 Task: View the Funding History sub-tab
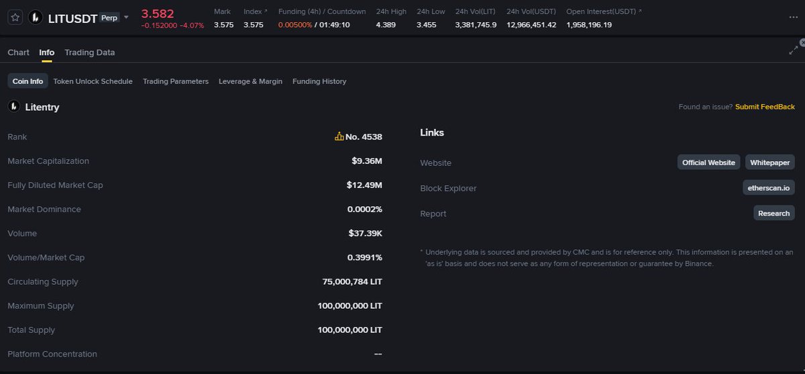coord(319,81)
